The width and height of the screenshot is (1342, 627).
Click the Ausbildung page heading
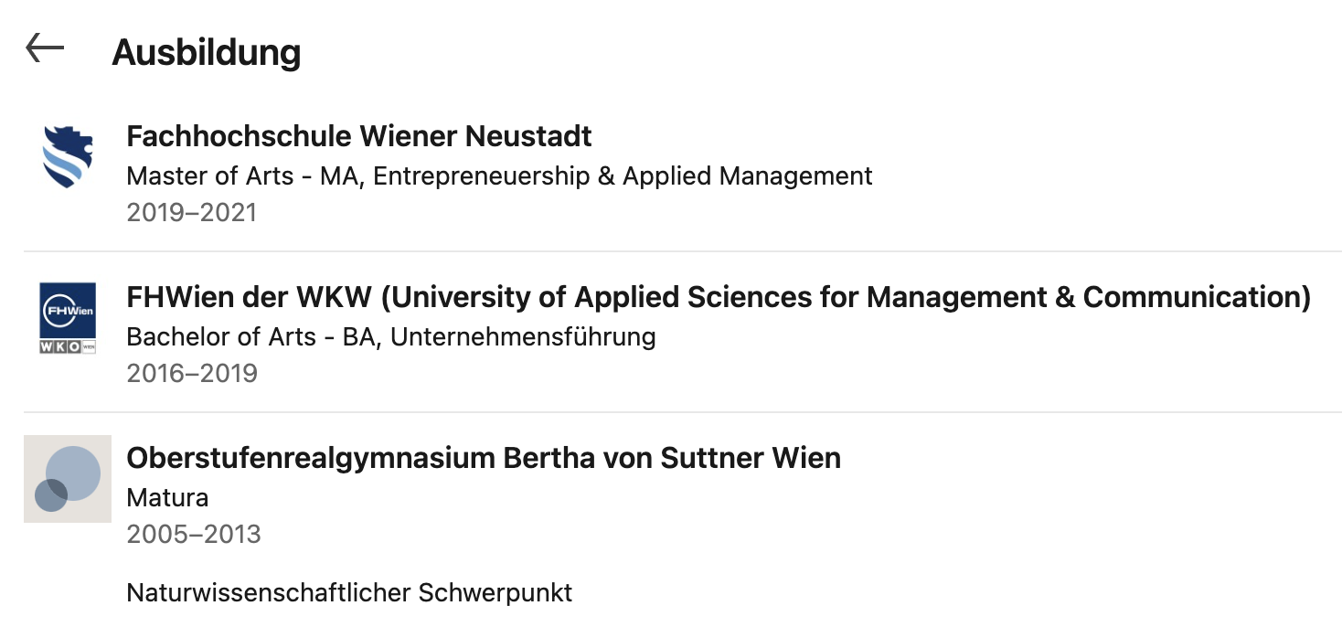[206, 53]
